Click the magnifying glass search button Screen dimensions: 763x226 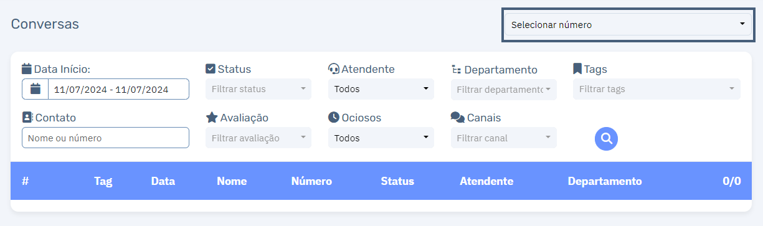pyautogui.click(x=606, y=138)
